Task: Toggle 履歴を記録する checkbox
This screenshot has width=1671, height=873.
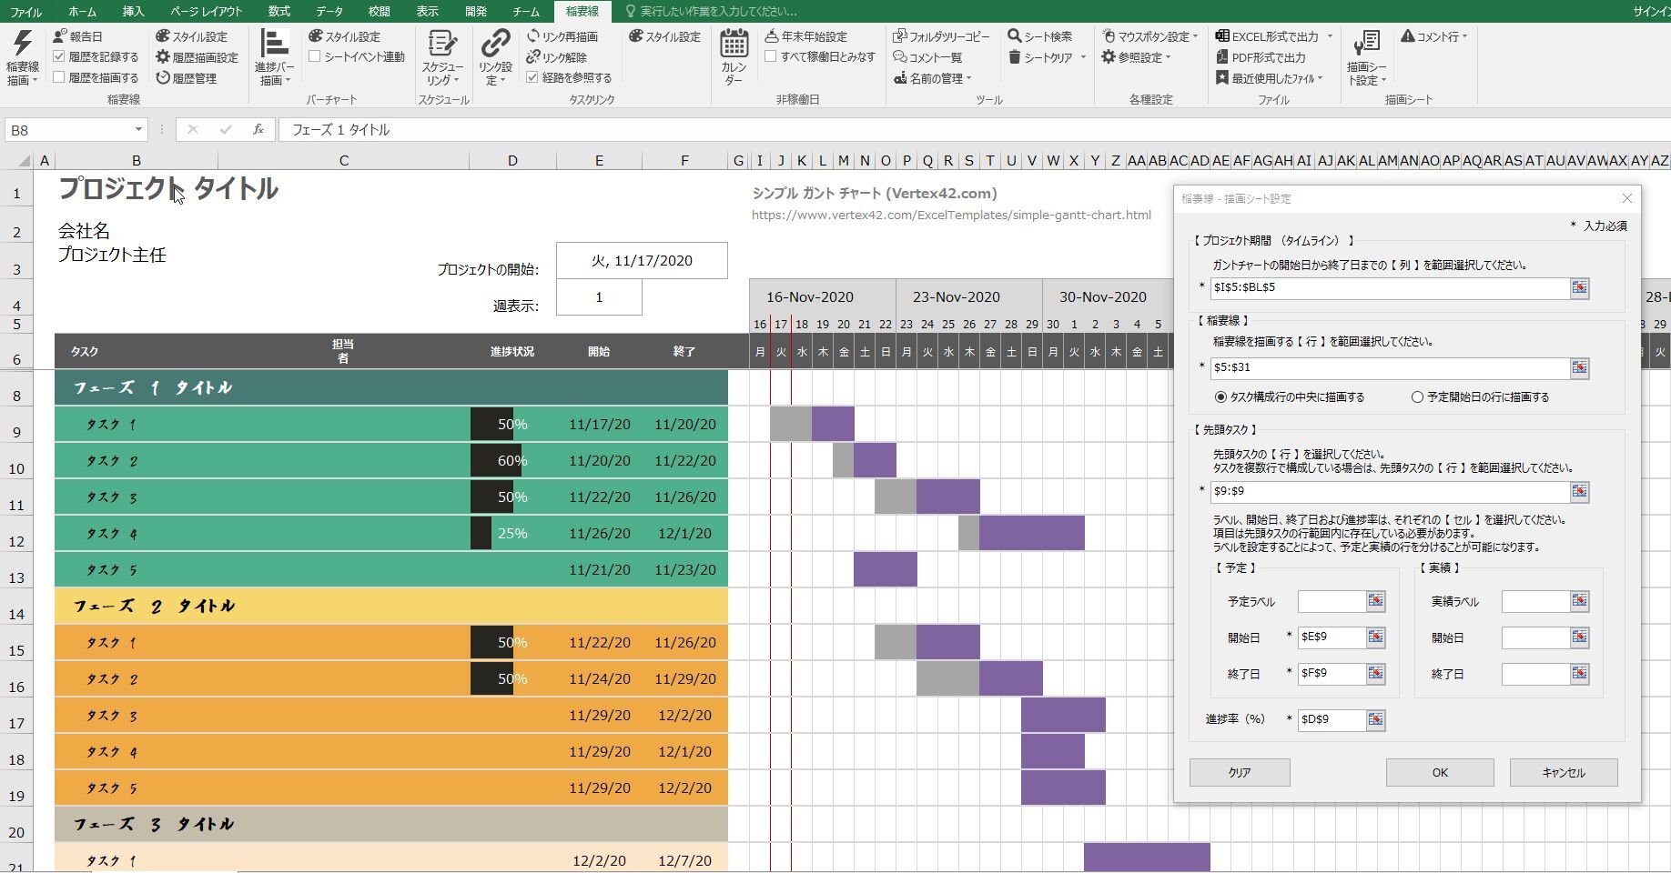Action: (x=59, y=56)
